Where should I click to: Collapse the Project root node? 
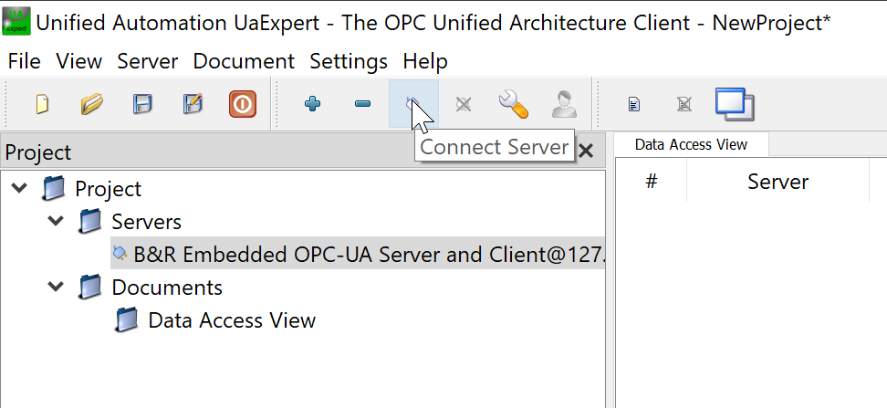(20, 188)
